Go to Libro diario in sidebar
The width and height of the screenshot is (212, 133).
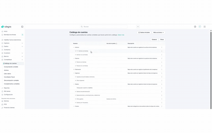pos(7,74)
